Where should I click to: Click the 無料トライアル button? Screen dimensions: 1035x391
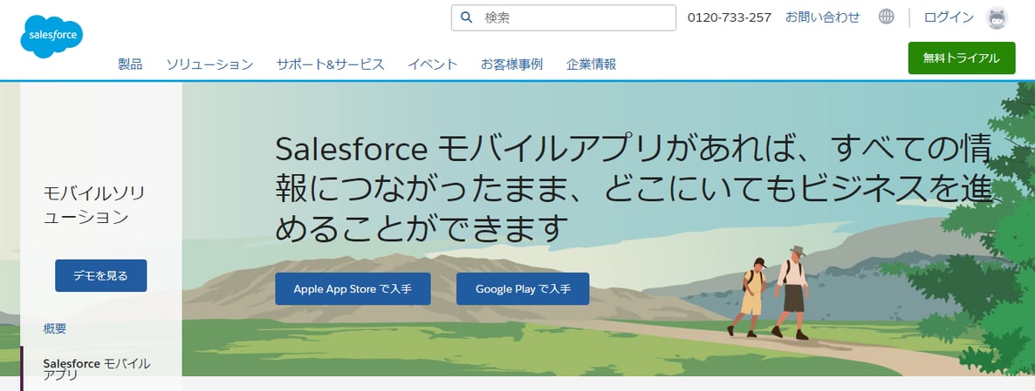tap(961, 58)
